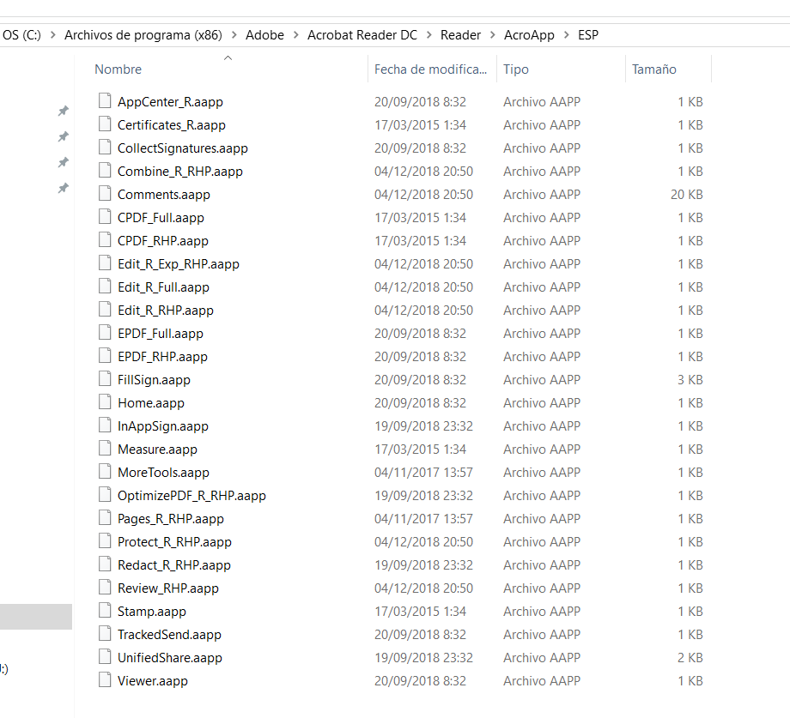Sort files by the Nombre column
Viewport: 790px width, 718px height.
(x=118, y=69)
